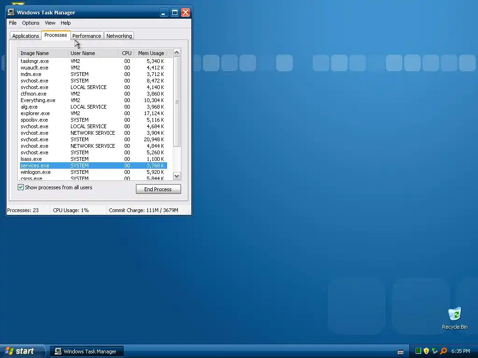Select the wuauclt.exe process row
The image size is (478, 358).
point(93,68)
